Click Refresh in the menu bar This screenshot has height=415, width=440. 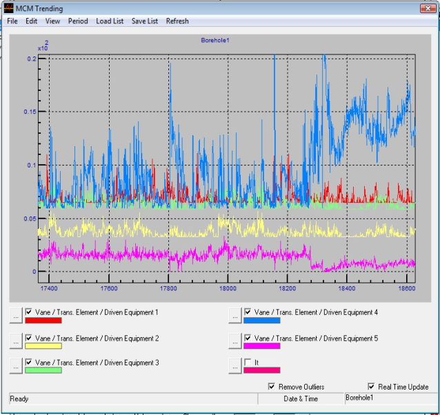coord(177,21)
